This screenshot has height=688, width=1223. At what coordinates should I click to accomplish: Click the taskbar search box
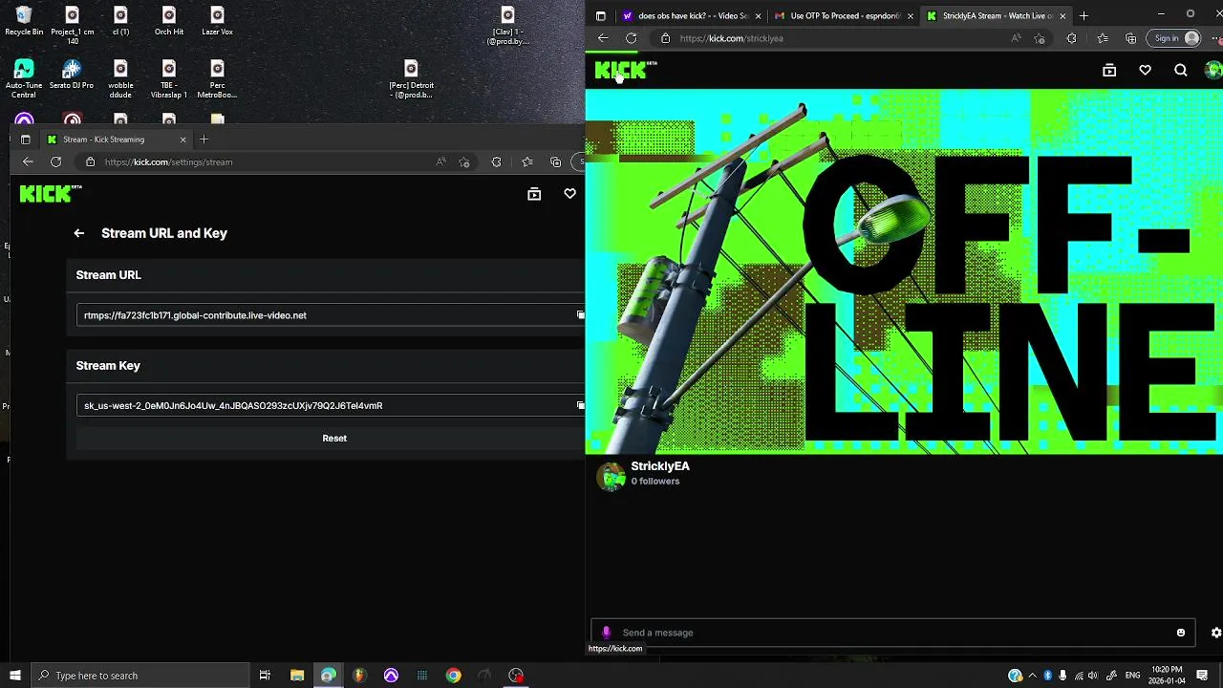tap(140, 676)
